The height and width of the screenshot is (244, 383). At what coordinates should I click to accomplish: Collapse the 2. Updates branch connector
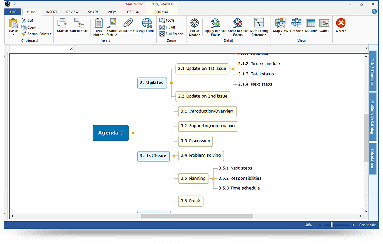click(171, 83)
